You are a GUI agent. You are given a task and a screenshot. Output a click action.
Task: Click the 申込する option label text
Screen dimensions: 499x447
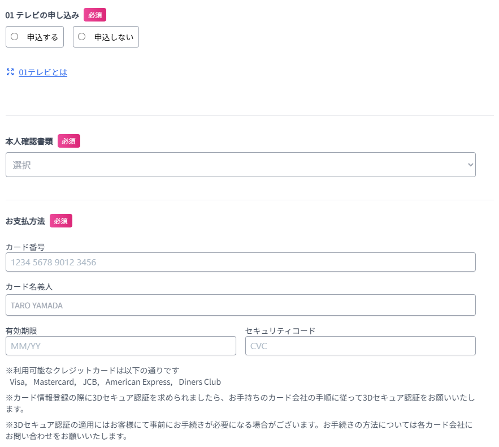[42, 37]
